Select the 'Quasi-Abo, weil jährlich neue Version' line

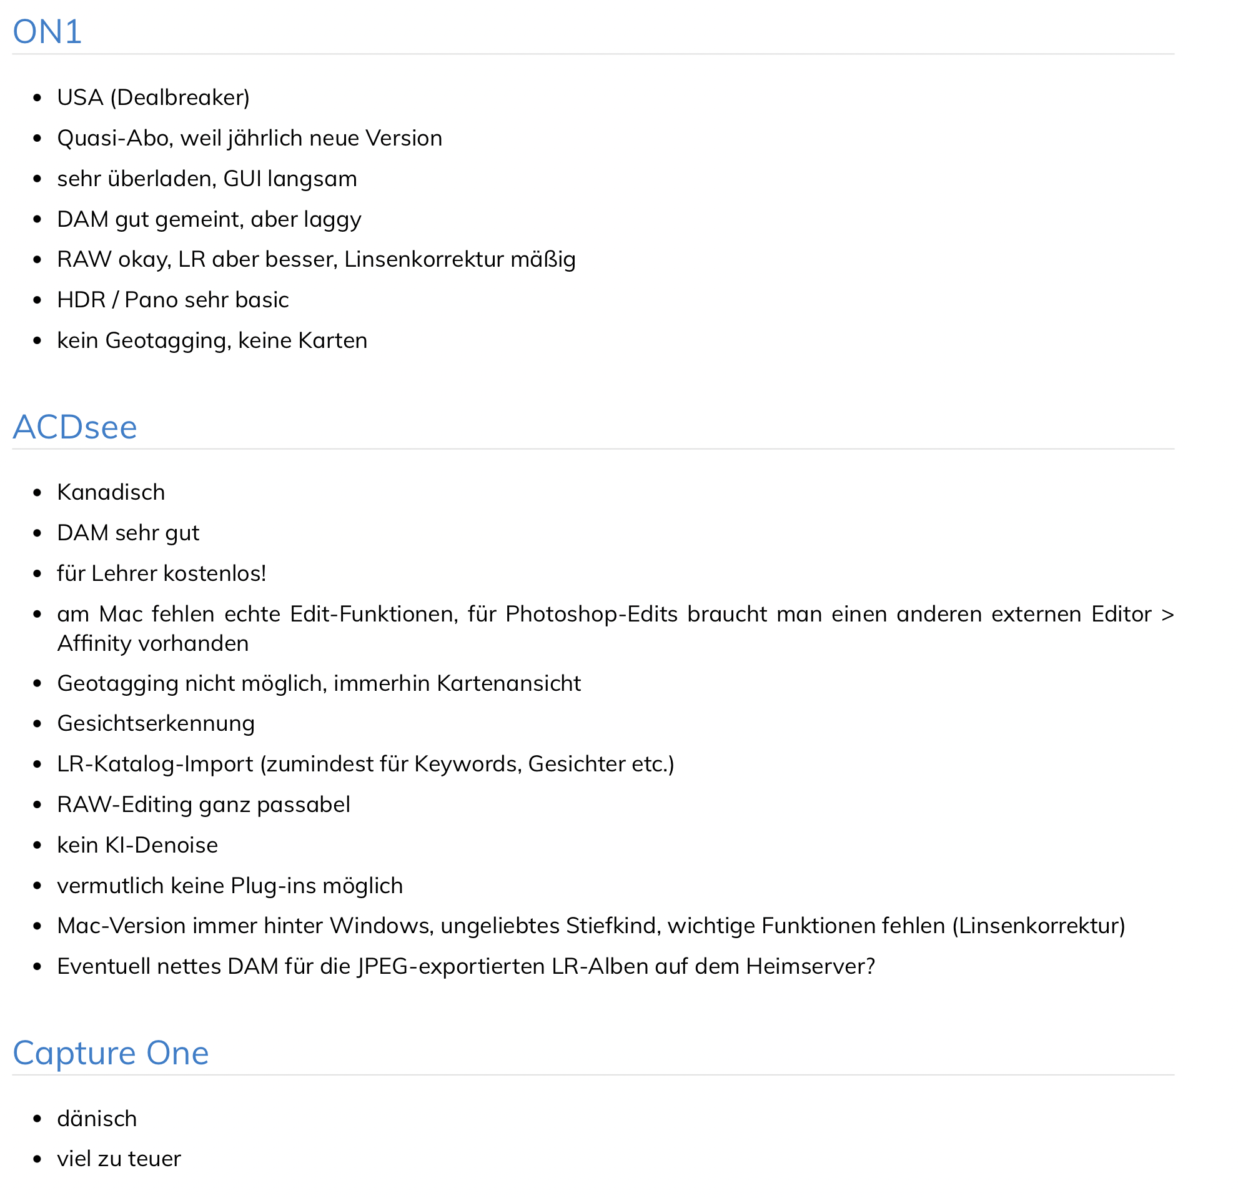[x=249, y=137]
